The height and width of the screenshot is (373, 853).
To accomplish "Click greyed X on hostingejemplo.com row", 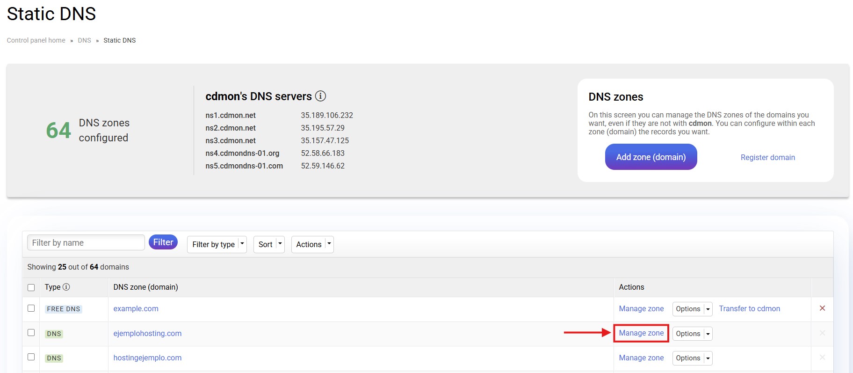I will [822, 358].
